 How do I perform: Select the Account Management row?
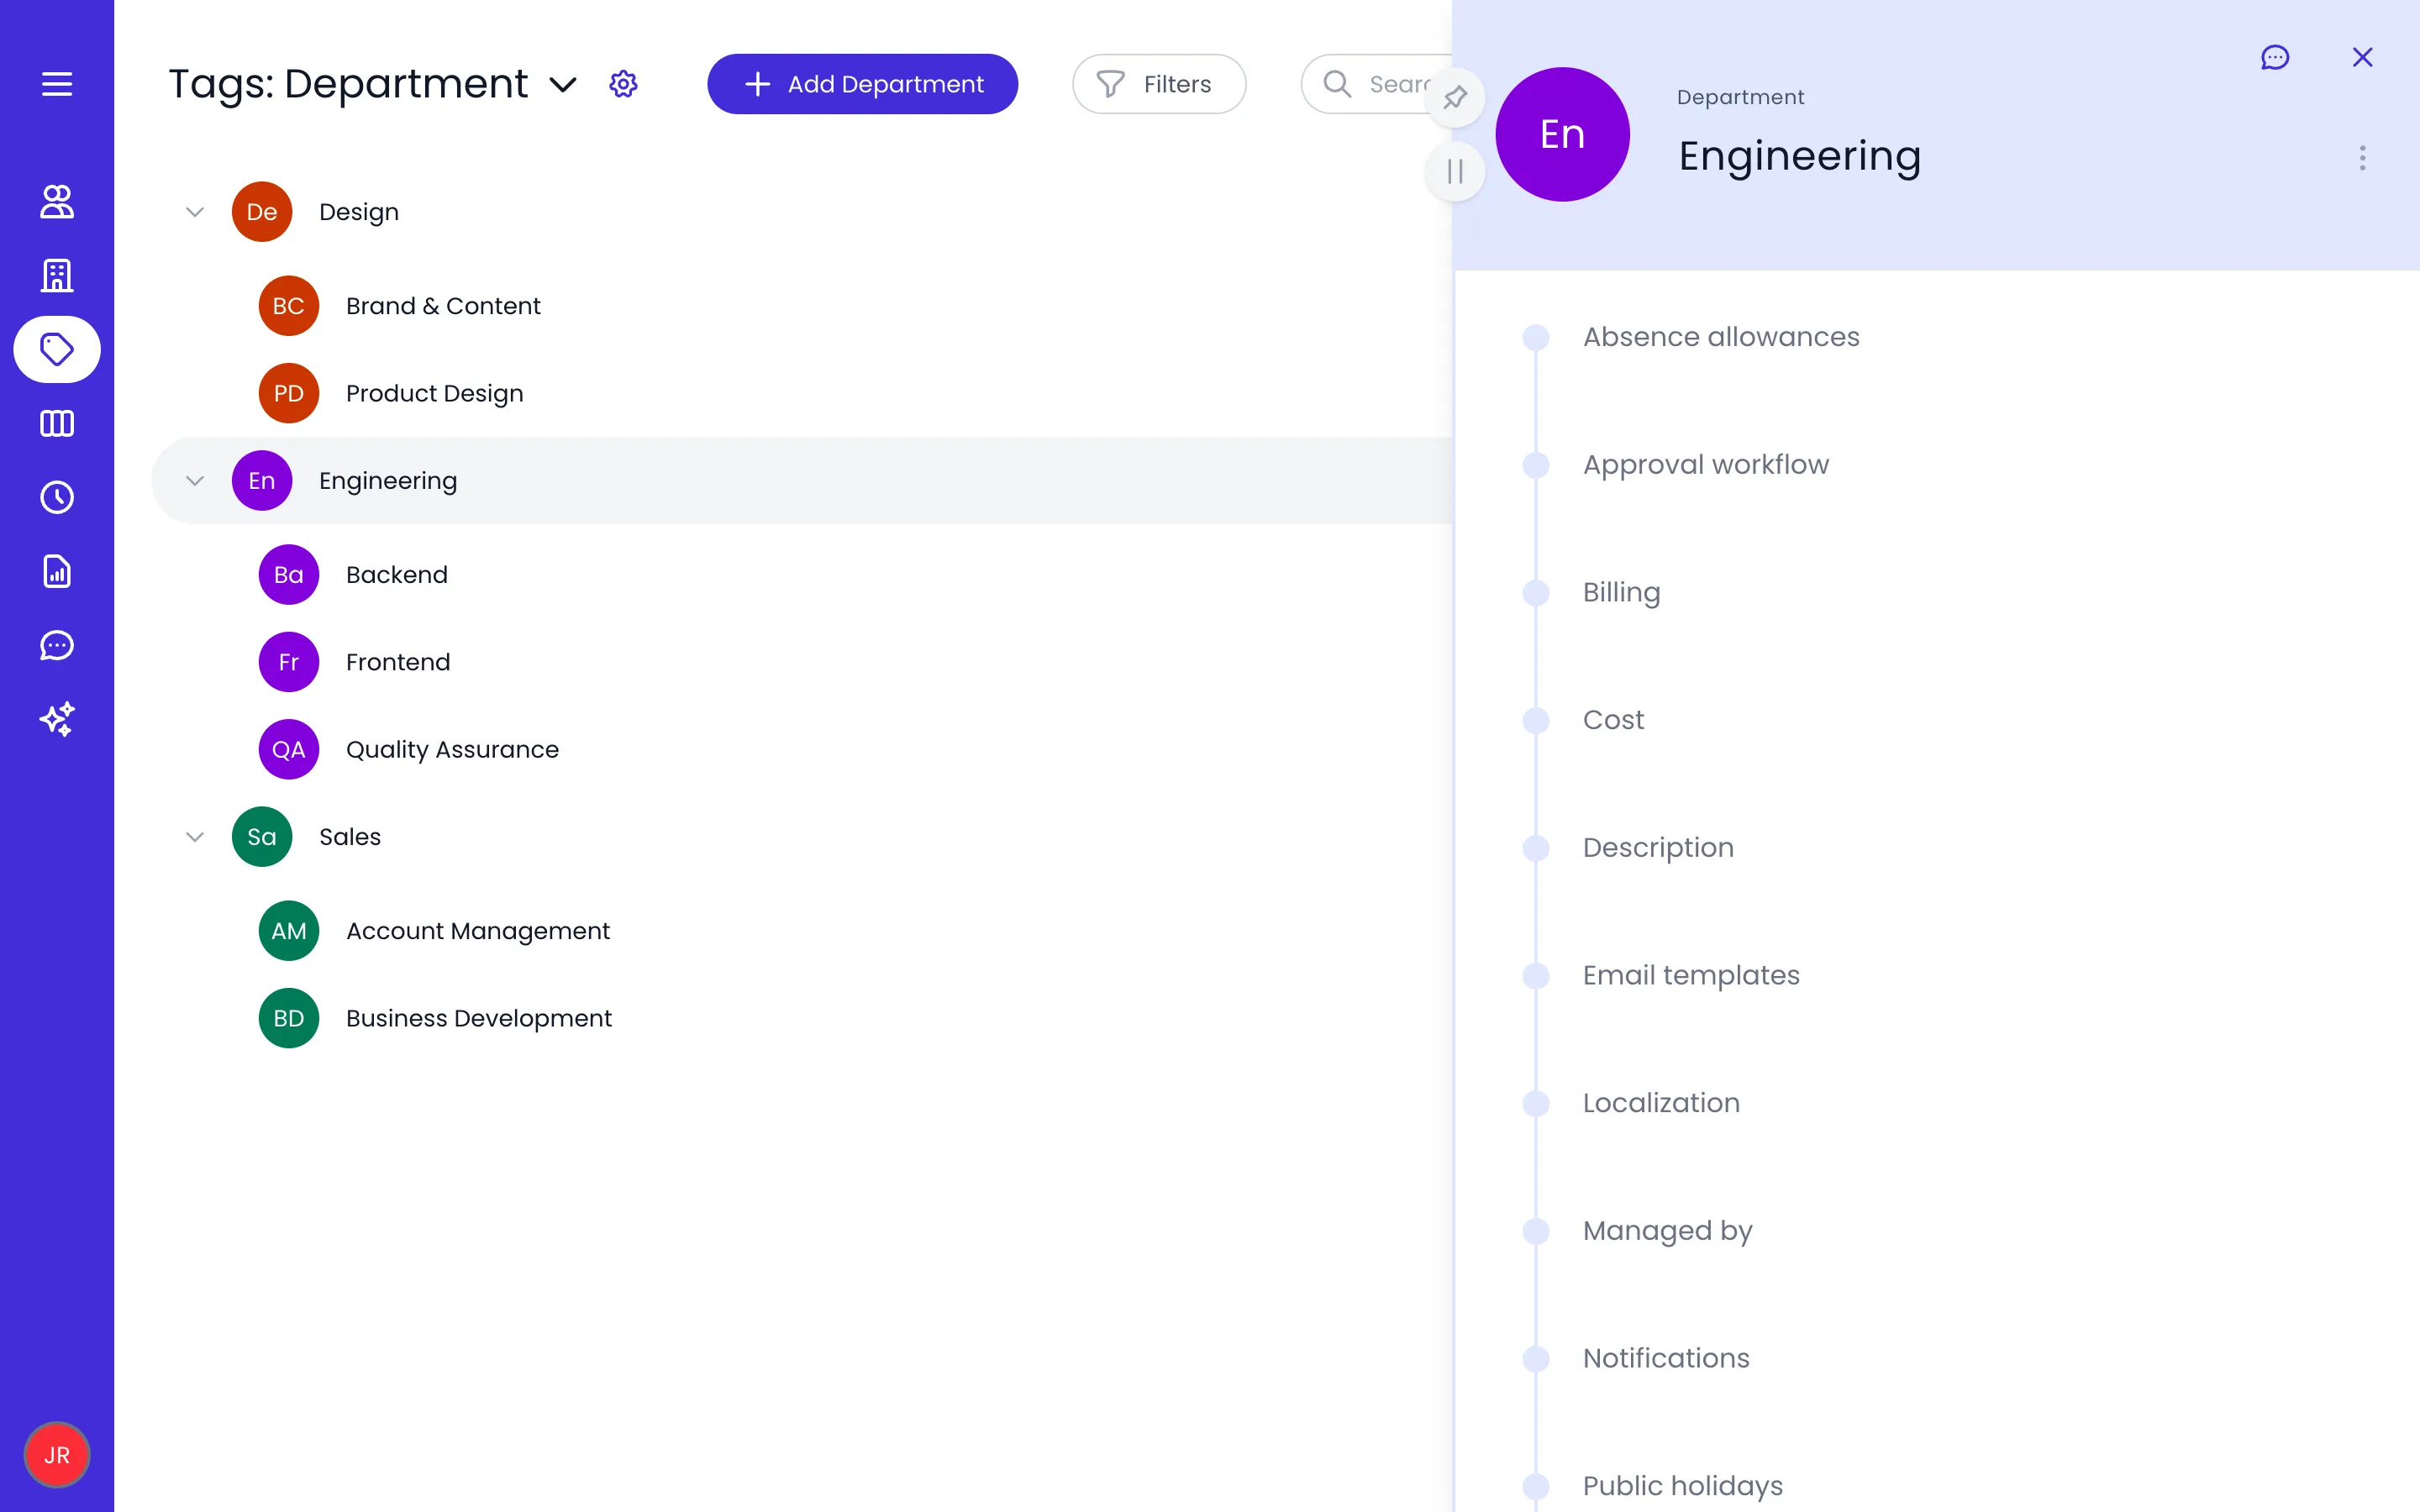point(801,931)
